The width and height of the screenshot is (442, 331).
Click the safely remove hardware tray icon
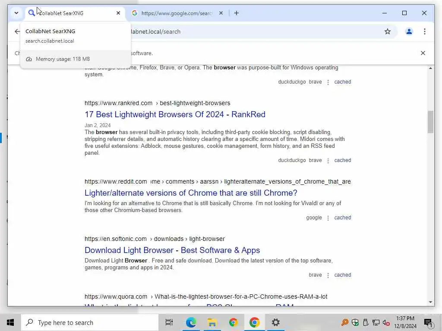[x=366, y=322]
